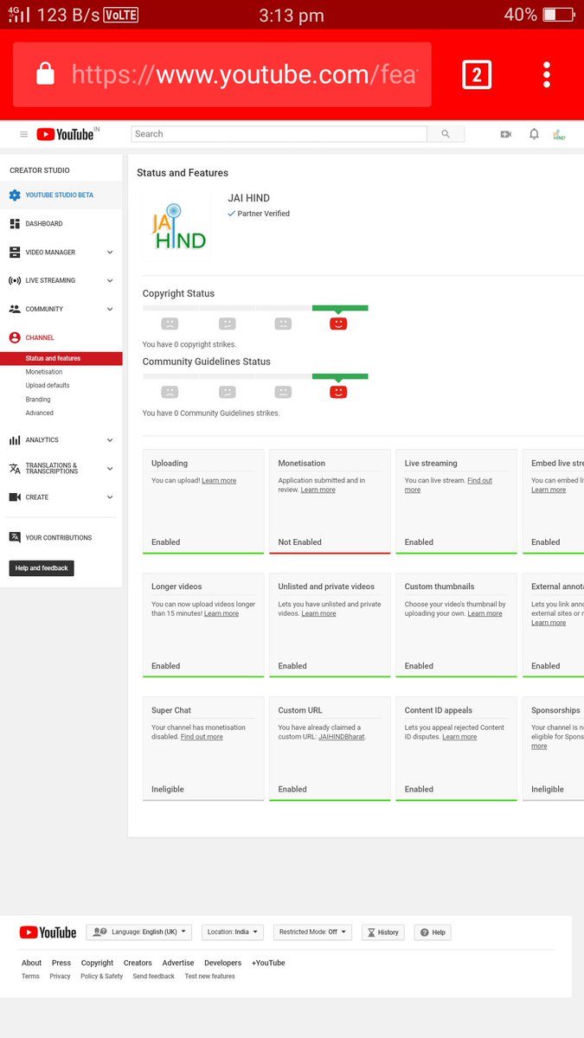Click the Help button in footer
The width and height of the screenshot is (584, 1038).
pos(433,932)
